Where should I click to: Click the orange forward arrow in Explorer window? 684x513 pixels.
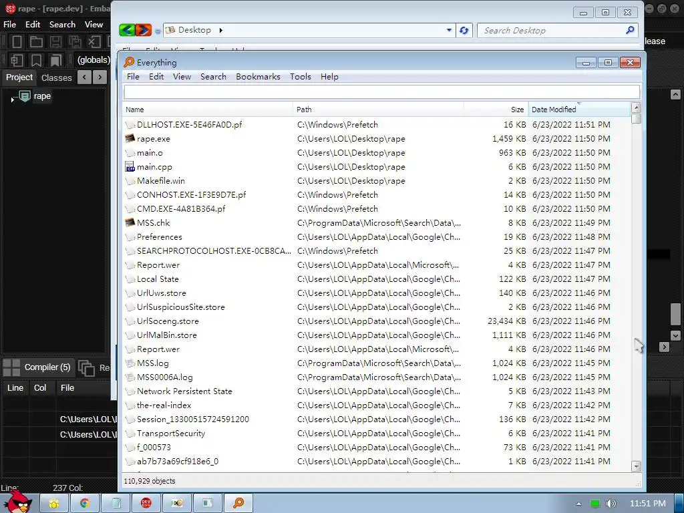tap(143, 29)
